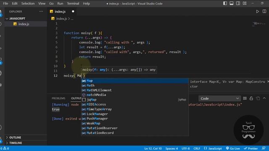Expand the OUTLINE section

click(x=15, y=138)
